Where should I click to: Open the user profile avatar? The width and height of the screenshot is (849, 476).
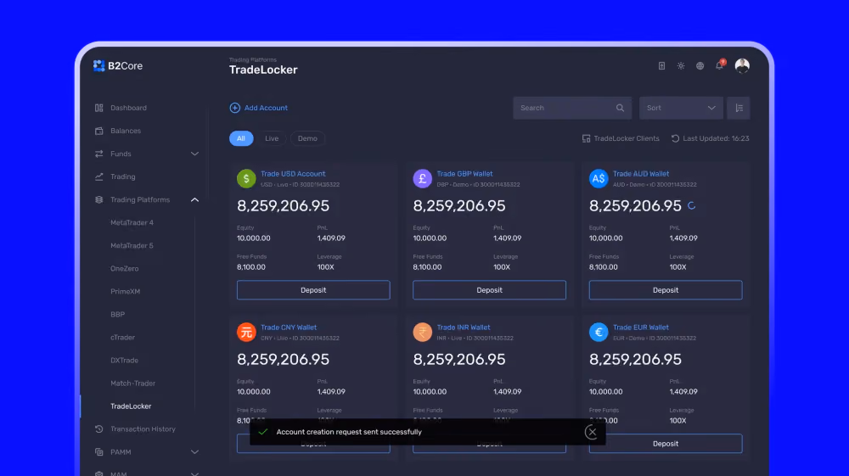pos(742,65)
